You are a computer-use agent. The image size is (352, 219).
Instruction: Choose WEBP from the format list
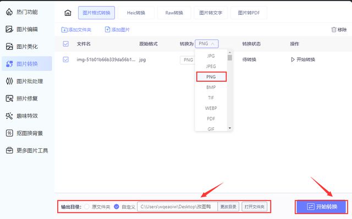[x=211, y=108]
